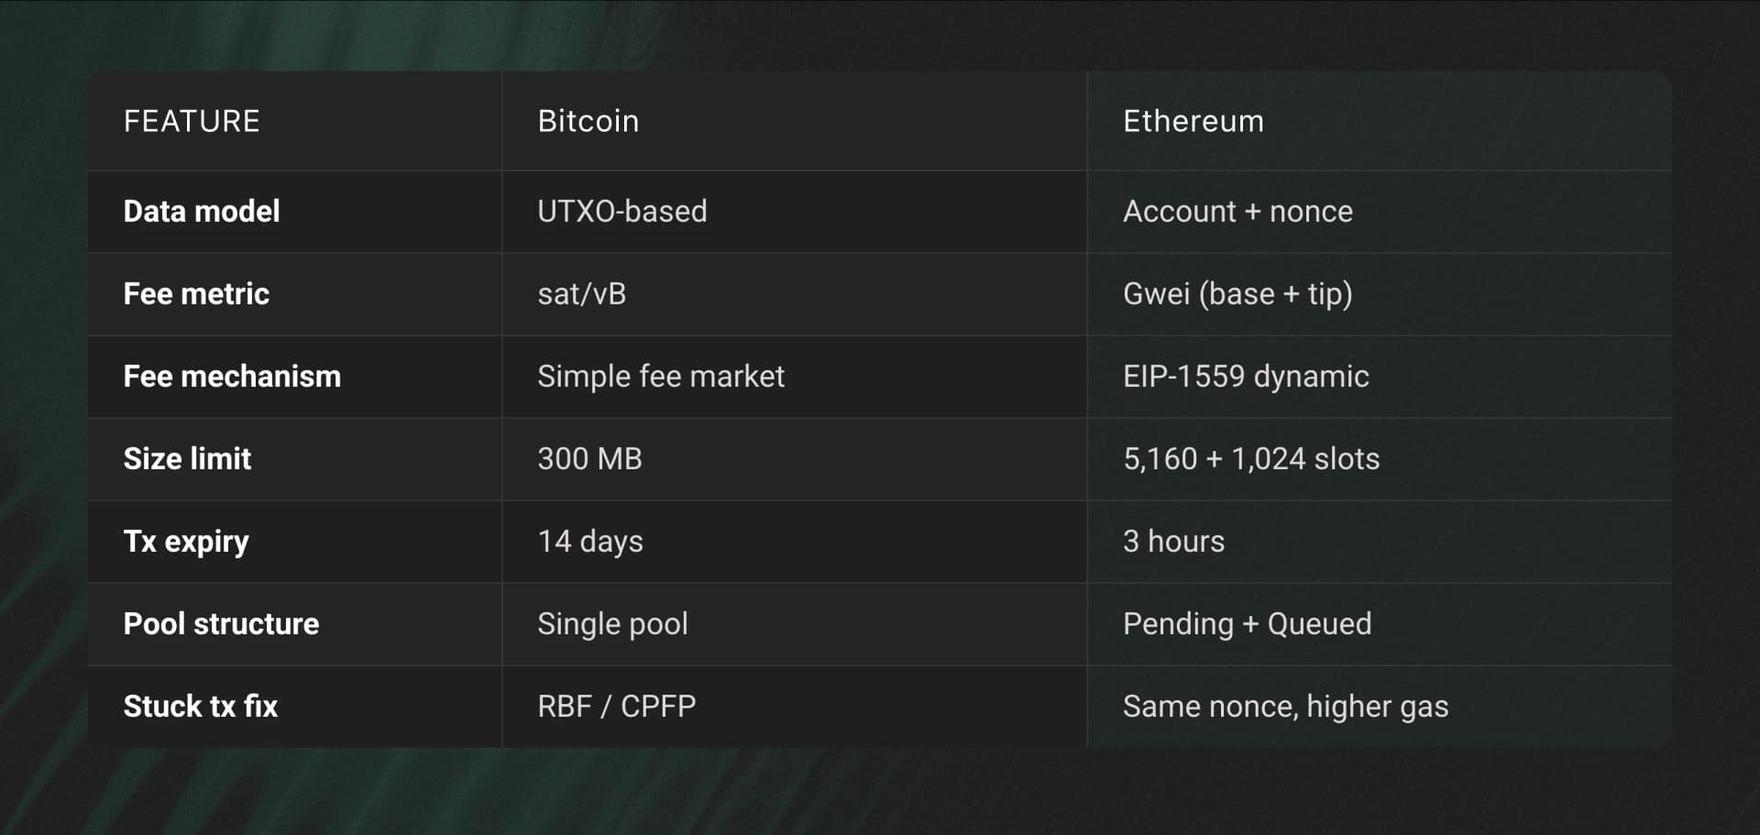1760x835 pixels.
Task: Select the Fee mechanism row label
Action: pos(232,377)
